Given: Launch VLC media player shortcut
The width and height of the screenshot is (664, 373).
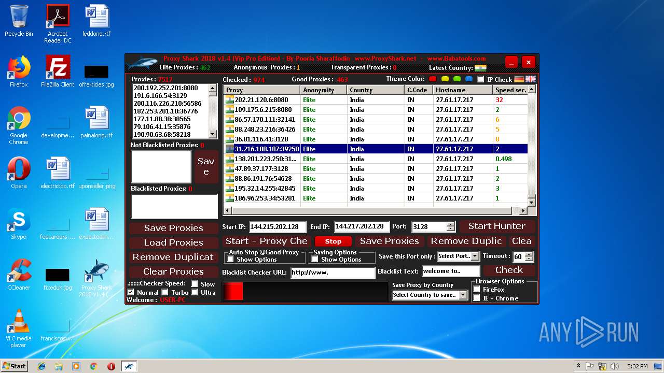Looking at the screenshot, I should coord(19,328).
